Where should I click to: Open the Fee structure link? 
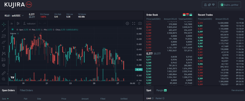coord(237,90)
